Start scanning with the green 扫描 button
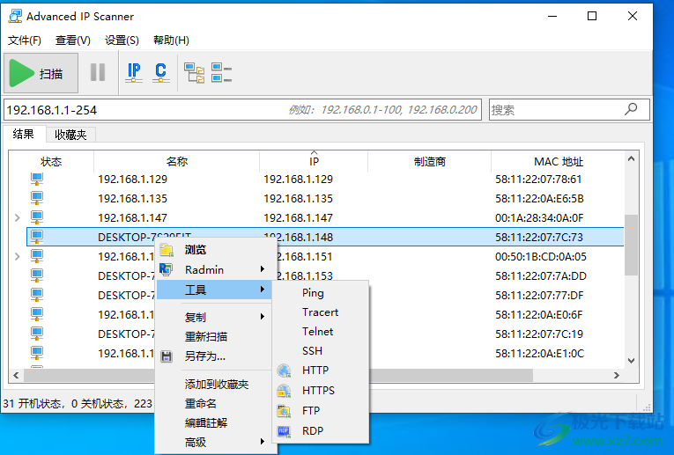The width and height of the screenshot is (674, 455). pyautogui.click(x=41, y=73)
